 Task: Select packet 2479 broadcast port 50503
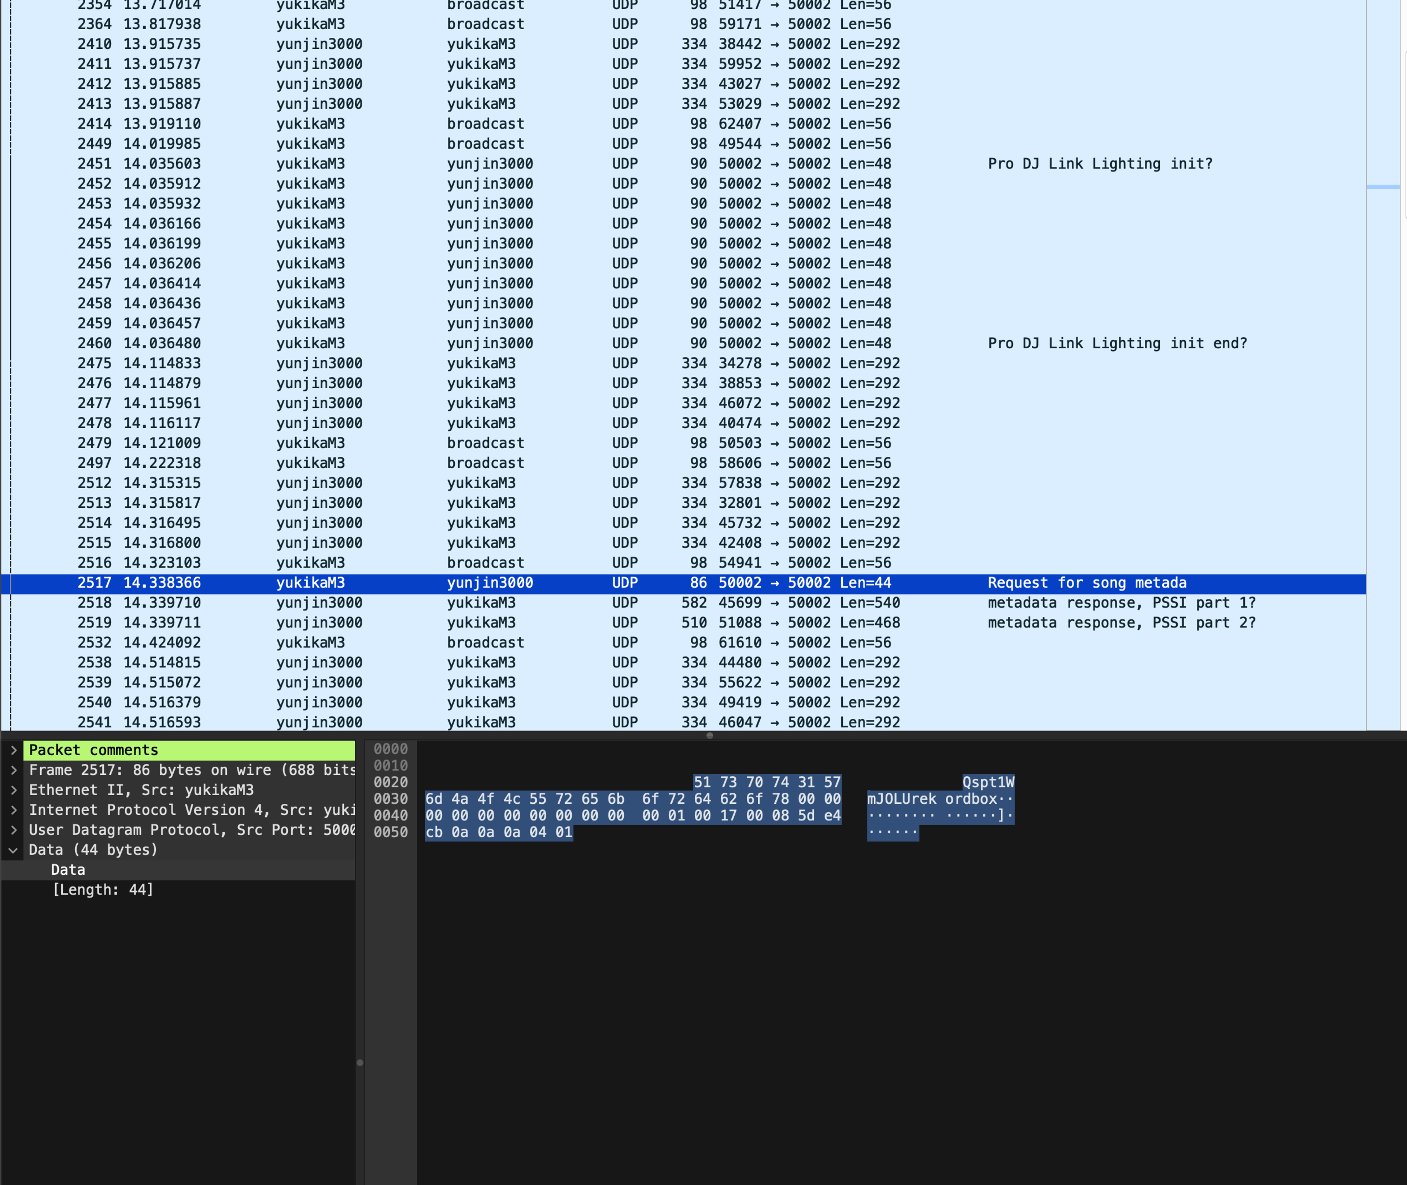(683, 443)
